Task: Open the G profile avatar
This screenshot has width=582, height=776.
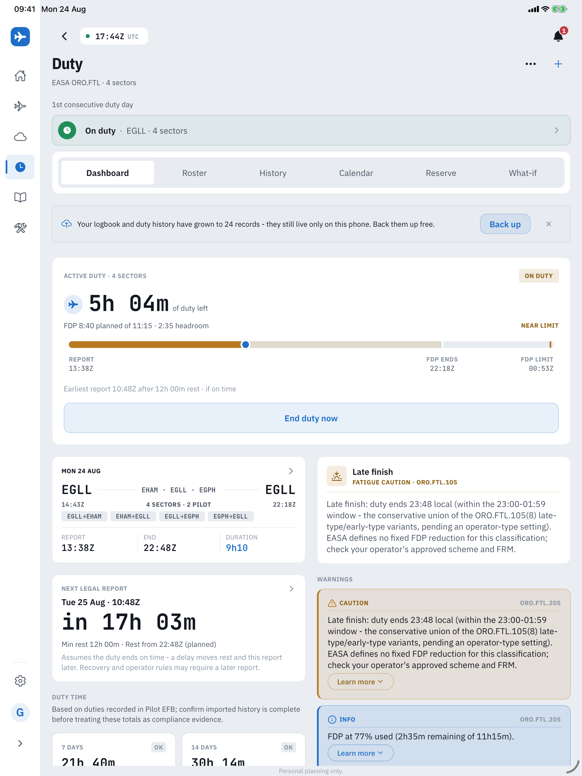Action: [x=20, y=713]
